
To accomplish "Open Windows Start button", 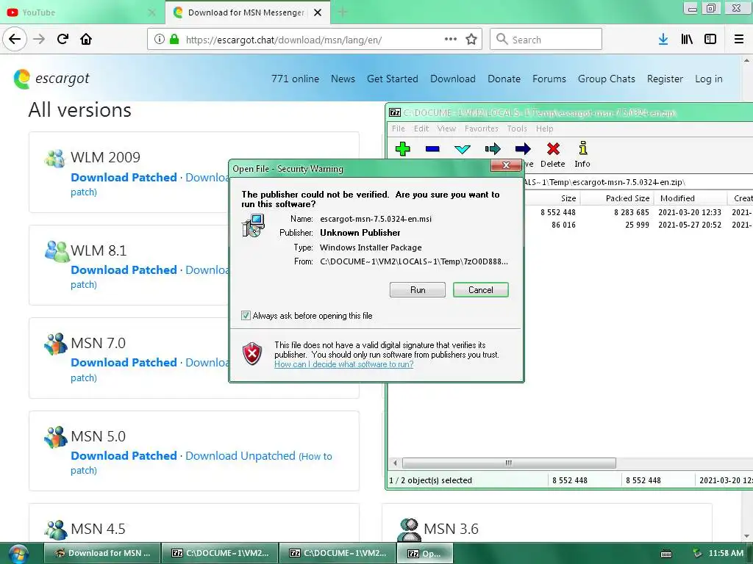I will pyautogui.click(x=18, y=554).
